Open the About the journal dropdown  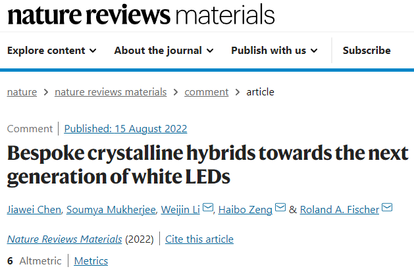click(x=165, y=51)
